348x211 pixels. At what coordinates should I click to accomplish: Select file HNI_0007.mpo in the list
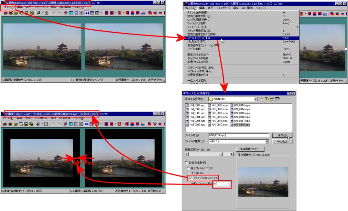(218, 105)
